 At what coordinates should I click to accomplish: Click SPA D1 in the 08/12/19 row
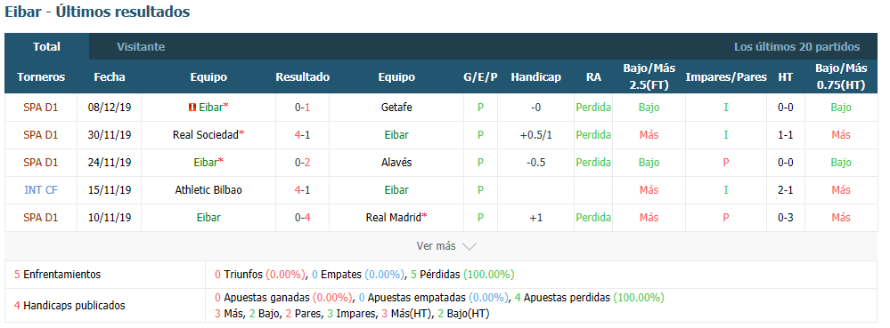click(41, 107)
